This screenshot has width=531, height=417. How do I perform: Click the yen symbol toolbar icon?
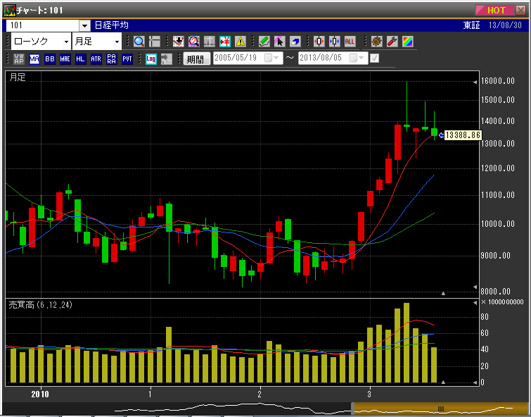[x=225, y=42]
